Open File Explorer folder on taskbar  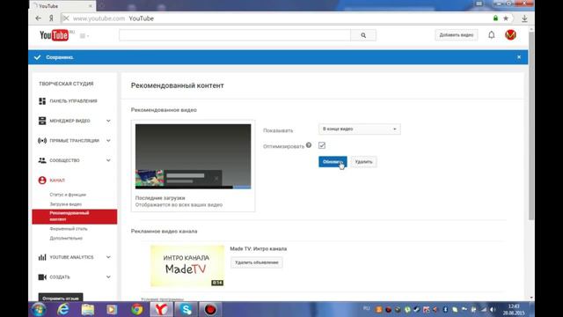(88, 309)
